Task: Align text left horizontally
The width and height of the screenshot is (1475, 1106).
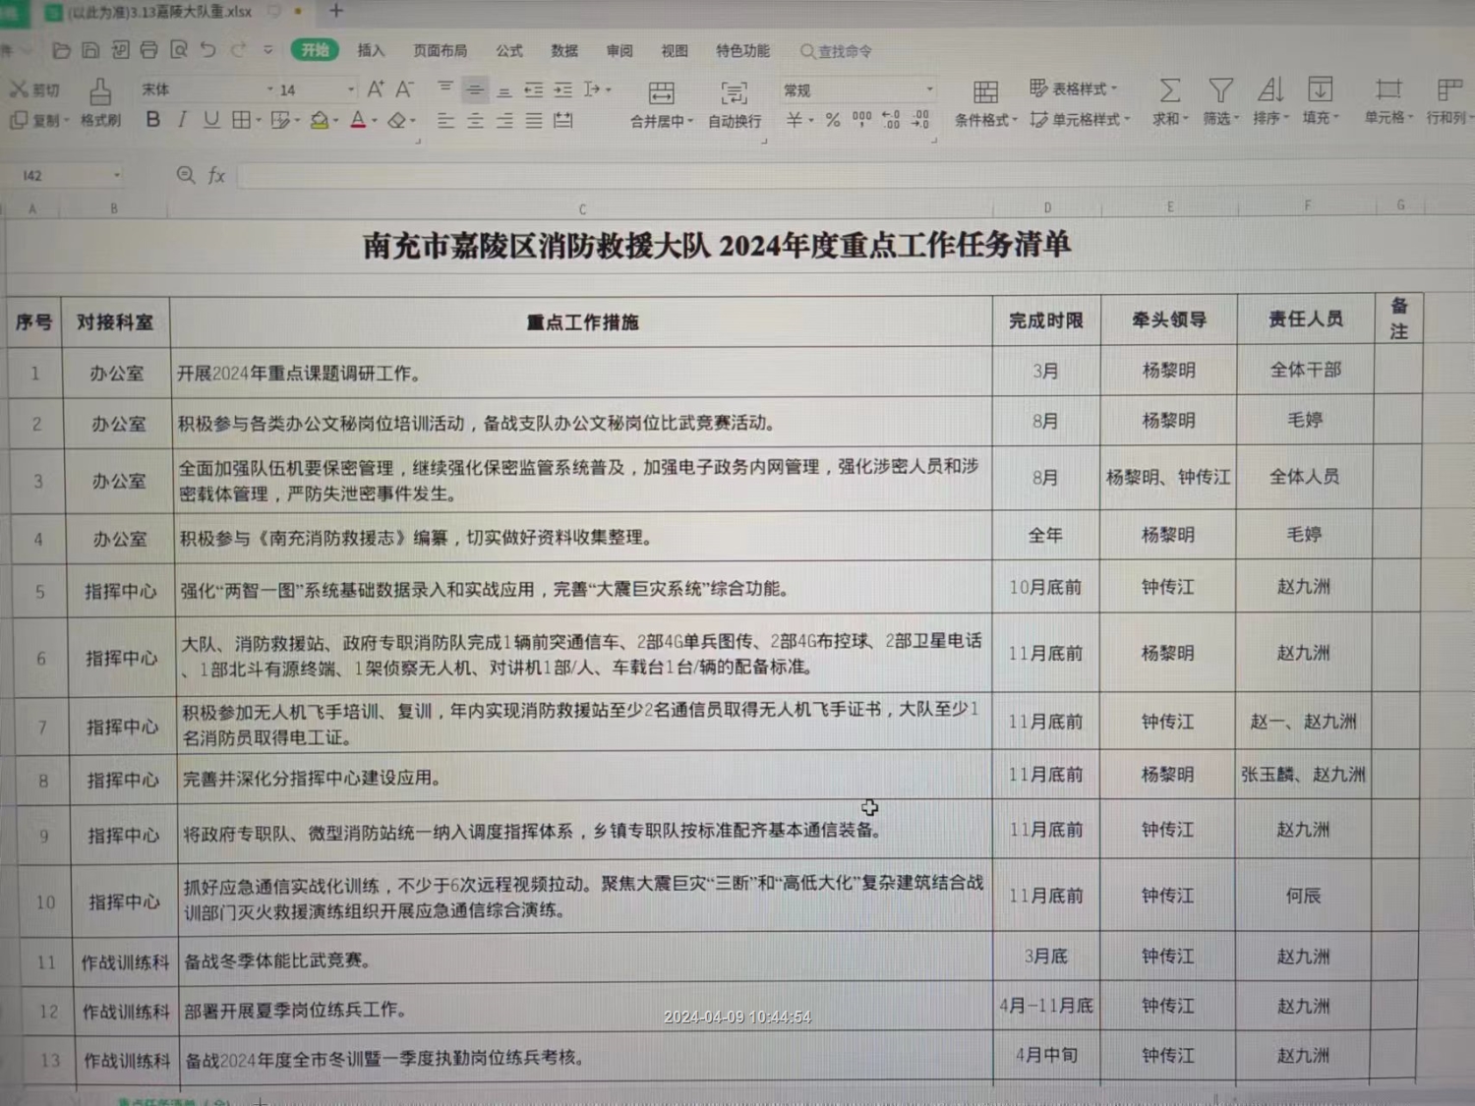Action: click(445, 120)
